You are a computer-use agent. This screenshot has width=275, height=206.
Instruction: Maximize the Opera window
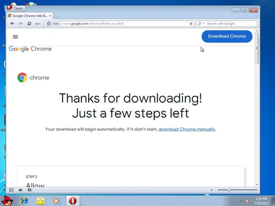pyautogui.click(x=245, y=10)
